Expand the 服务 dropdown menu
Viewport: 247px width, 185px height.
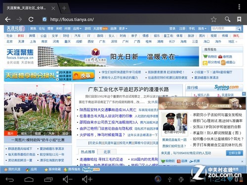coord(202,29)
